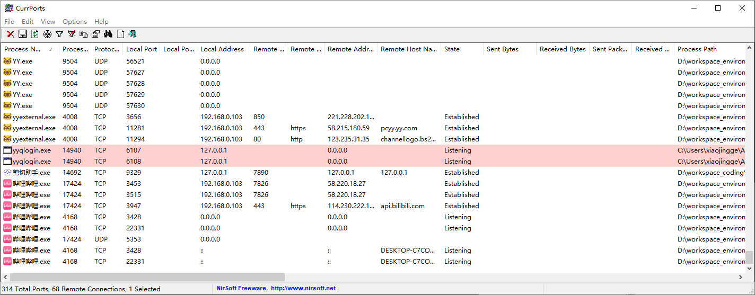
Task: Click yyqlogin.exe icon in port 6107 row
Action: 7,150
